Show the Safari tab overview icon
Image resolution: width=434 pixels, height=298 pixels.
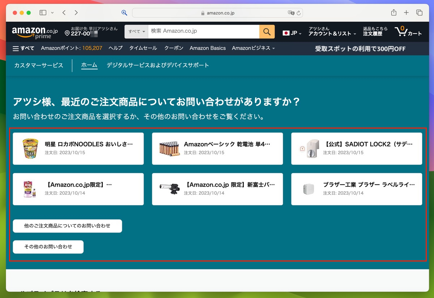click(x=419, y=13)
